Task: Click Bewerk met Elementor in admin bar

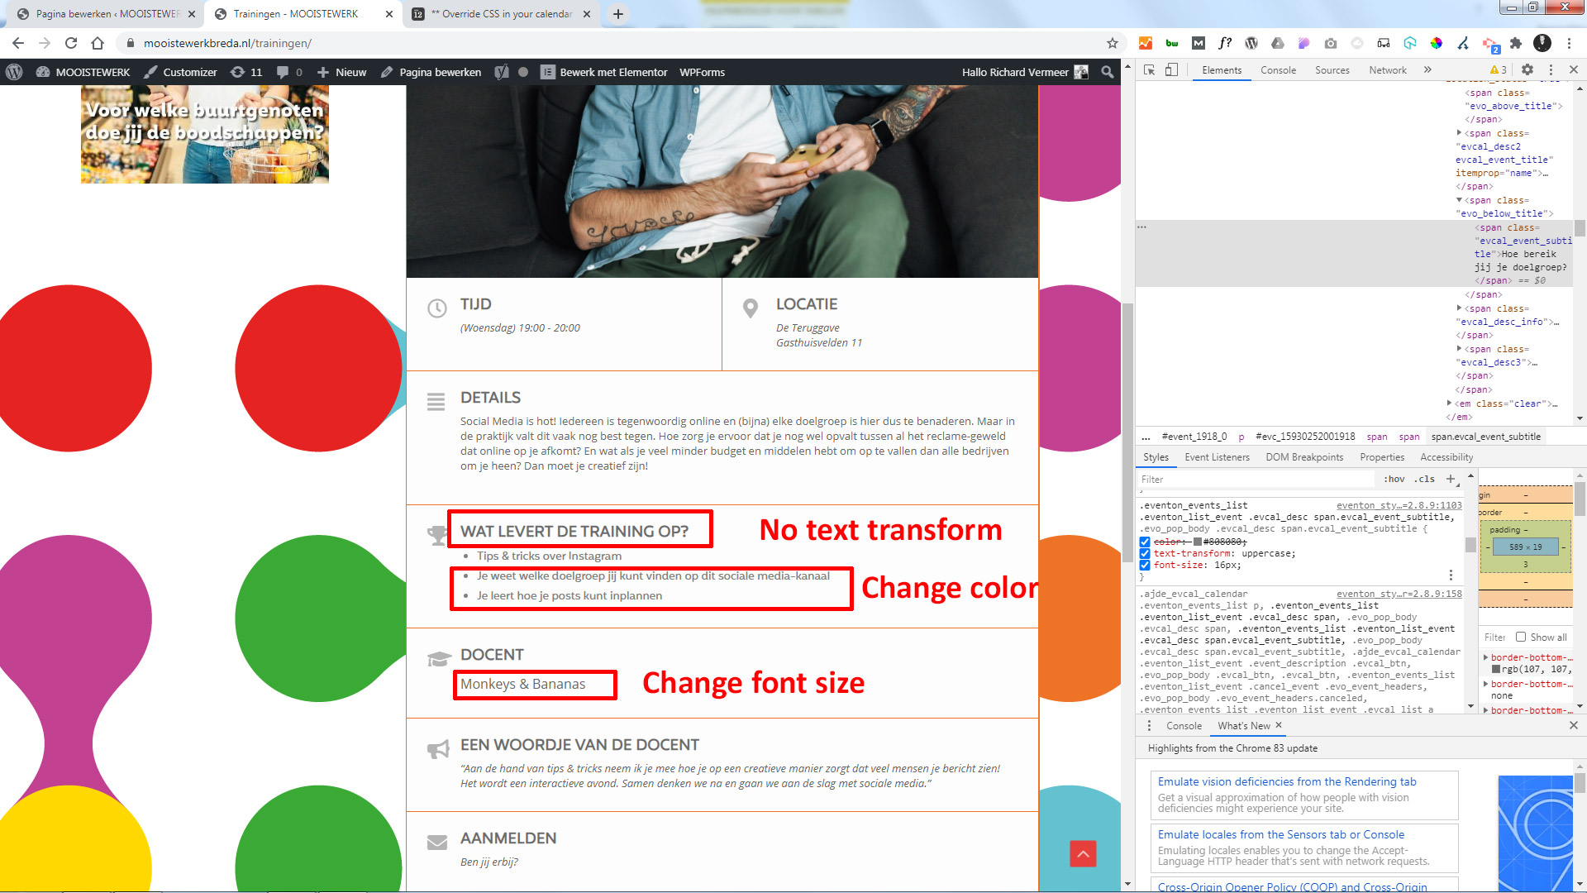Action: 612,72
